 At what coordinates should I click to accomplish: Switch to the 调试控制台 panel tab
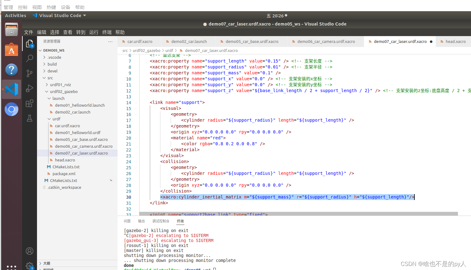click(x=161, y=221)
